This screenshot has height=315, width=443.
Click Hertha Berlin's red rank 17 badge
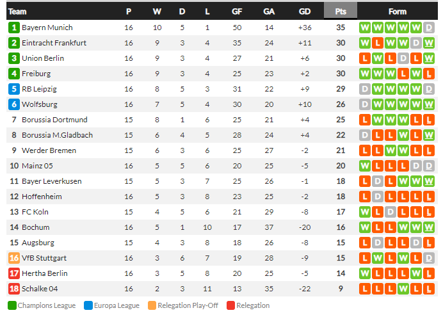(14, 273)
